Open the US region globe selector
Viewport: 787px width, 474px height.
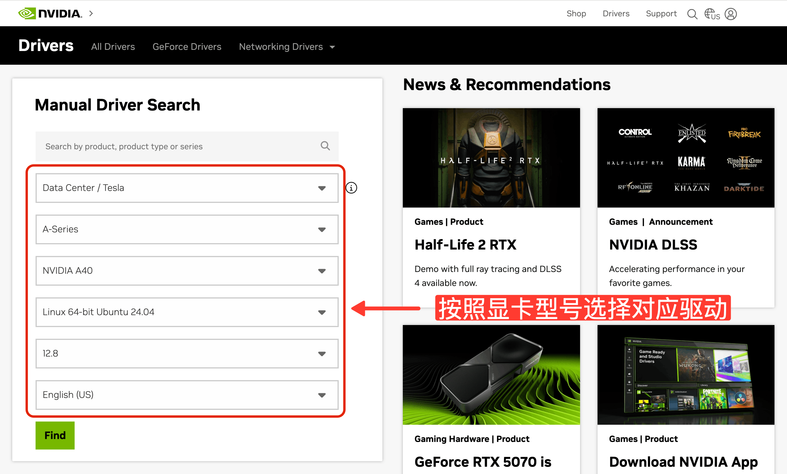712,14
